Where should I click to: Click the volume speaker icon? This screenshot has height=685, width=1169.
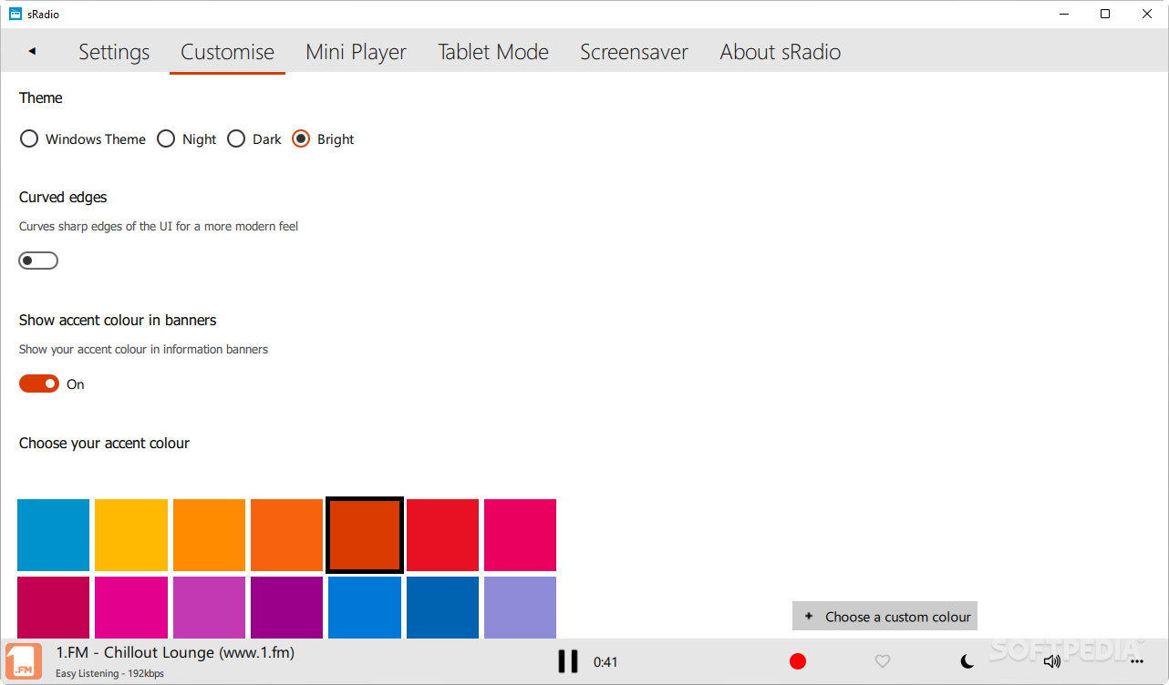click(1052, 661)
